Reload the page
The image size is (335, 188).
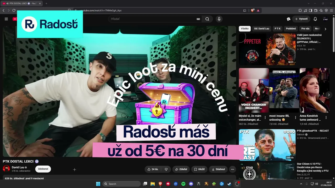(x=14, y=10)
